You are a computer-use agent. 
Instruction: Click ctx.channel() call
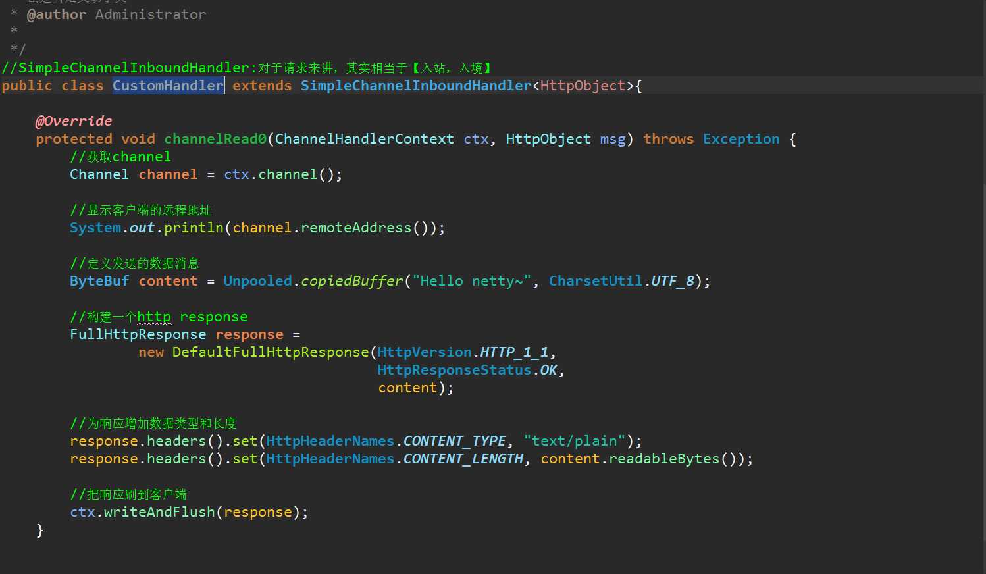coord(279,174)
